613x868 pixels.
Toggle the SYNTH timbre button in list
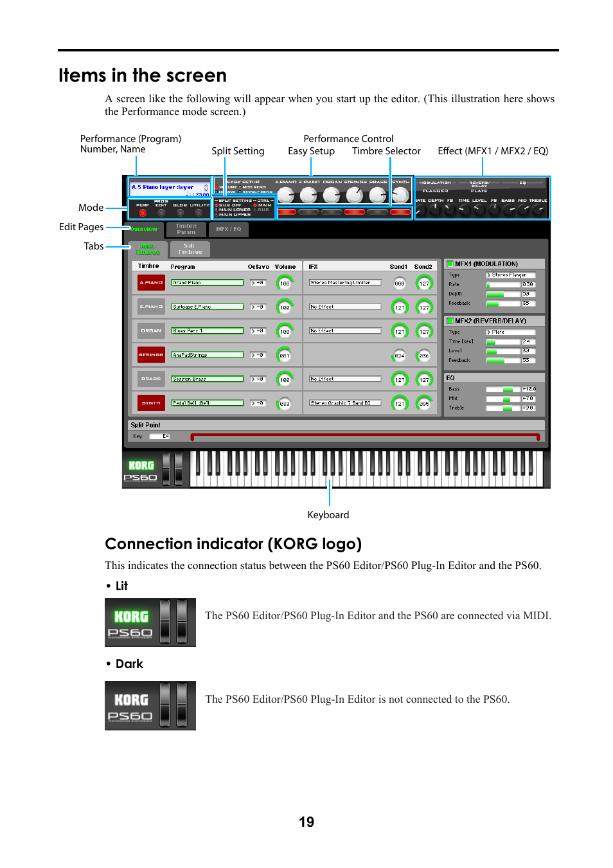coord(152,403)
